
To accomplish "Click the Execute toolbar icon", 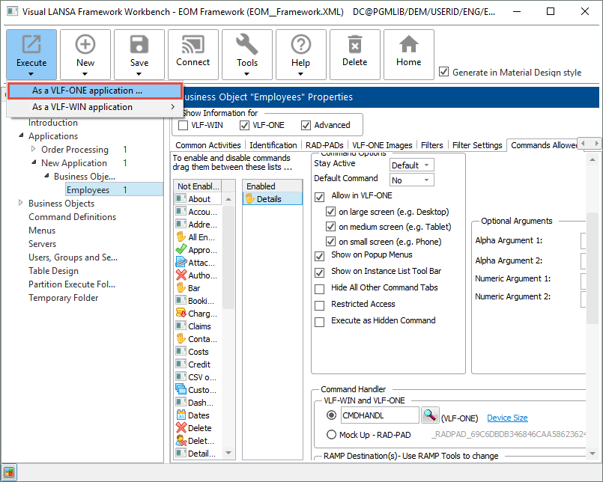I will (x=31, y=44).
